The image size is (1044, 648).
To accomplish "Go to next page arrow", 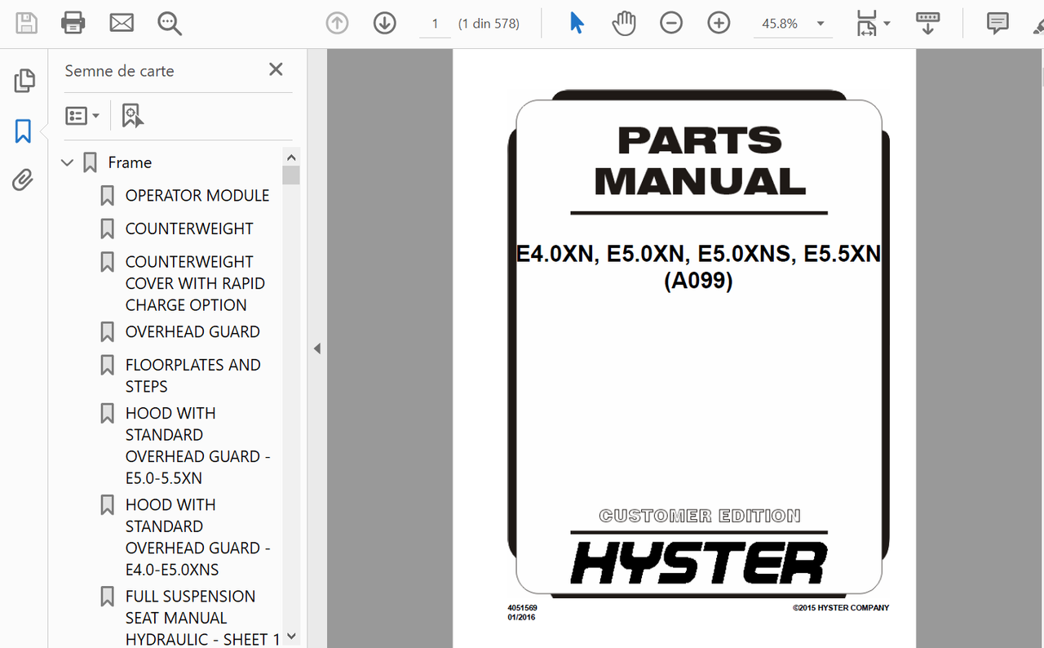I will pyautogui.click(x=385, y=24).
